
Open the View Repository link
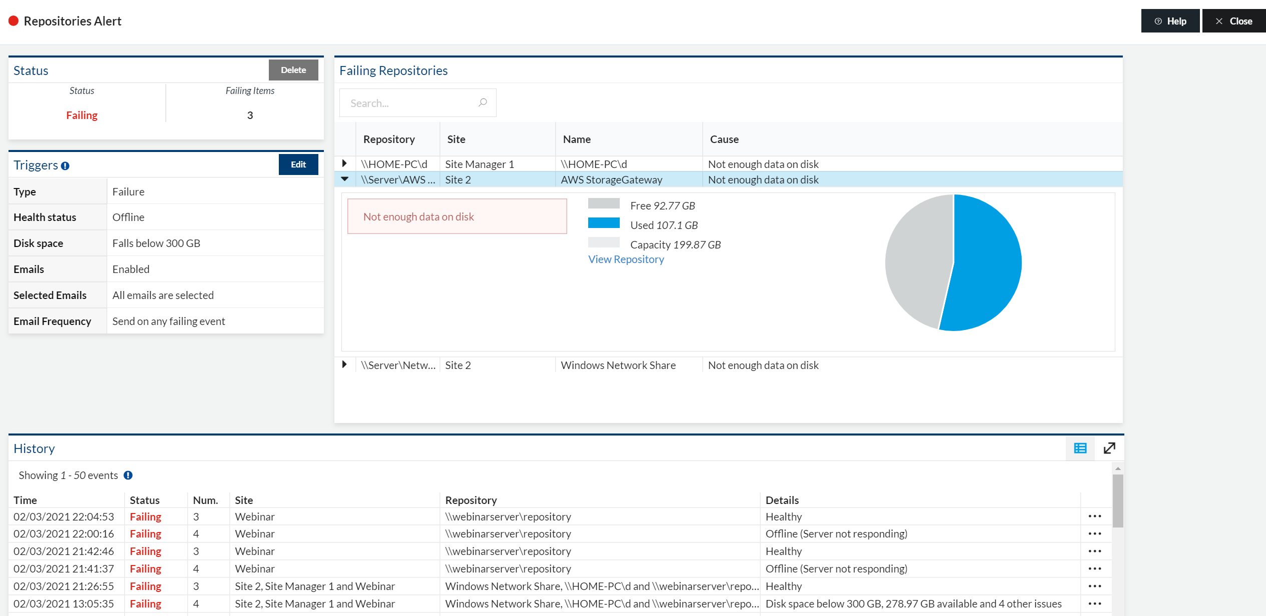tap(626, 259)
